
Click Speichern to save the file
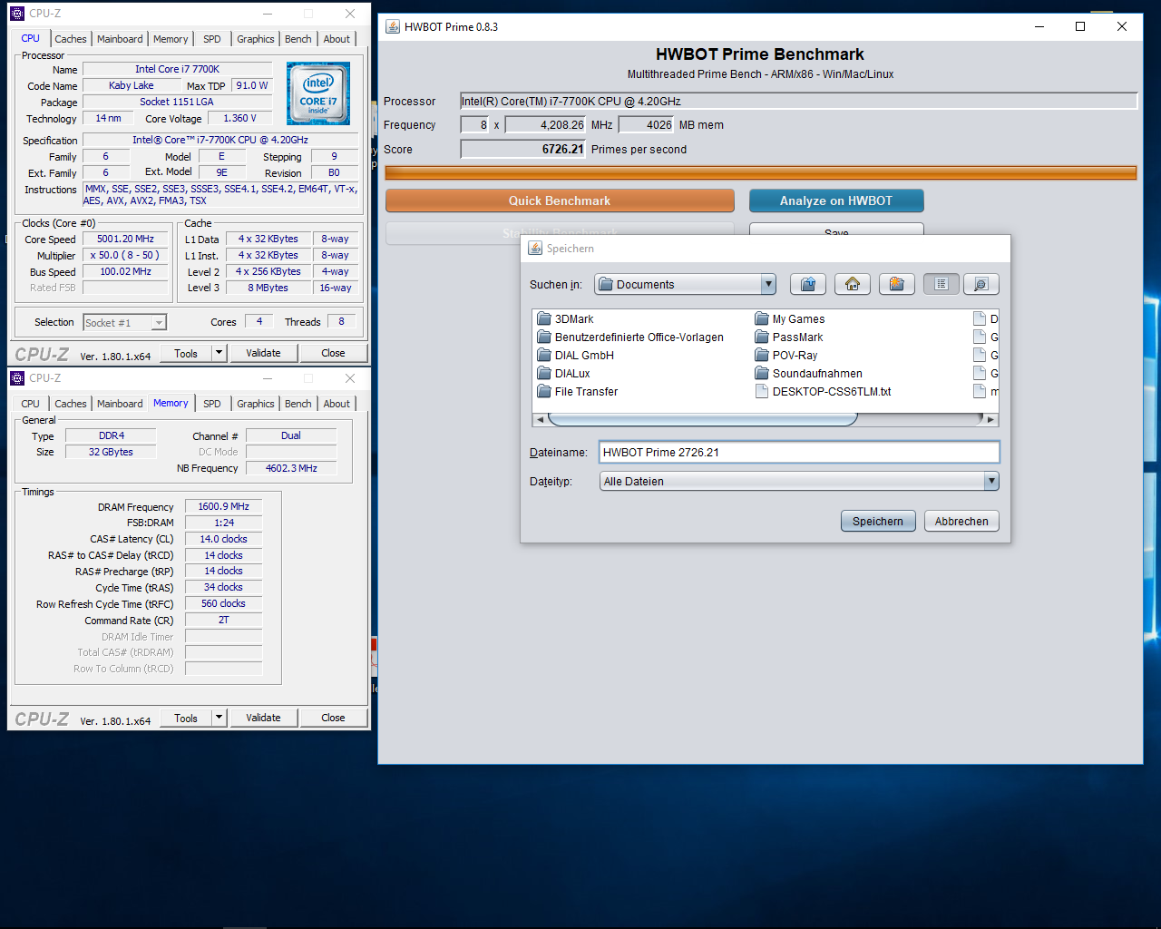[878, 521]
